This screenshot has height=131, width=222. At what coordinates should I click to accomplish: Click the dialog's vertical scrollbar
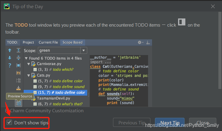(x=220, y=50)
